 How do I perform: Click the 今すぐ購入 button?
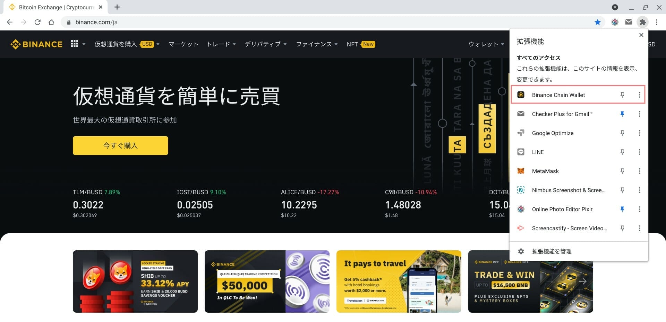(x=120, y=145)
